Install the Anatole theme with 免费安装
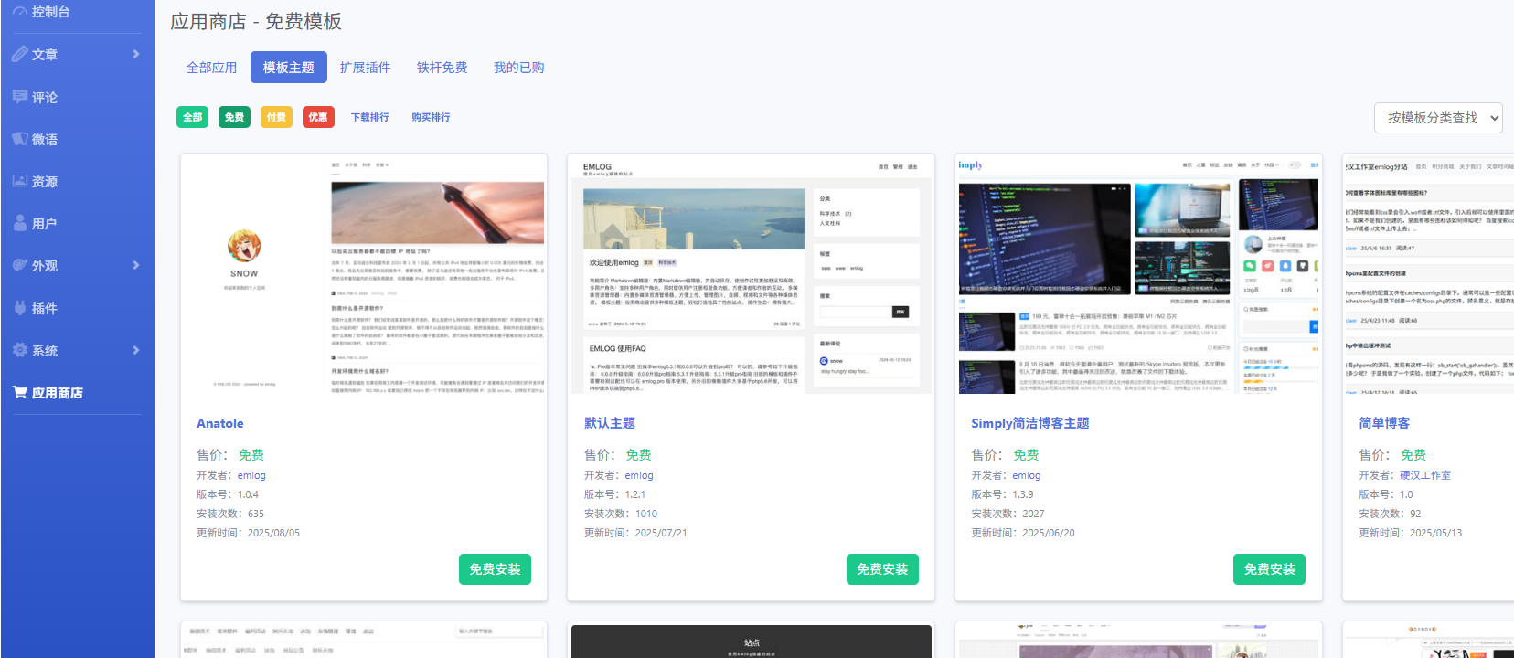 point(495,569)
